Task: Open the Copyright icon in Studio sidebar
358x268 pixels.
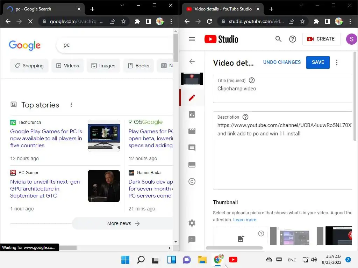Action: click(192, 181)
